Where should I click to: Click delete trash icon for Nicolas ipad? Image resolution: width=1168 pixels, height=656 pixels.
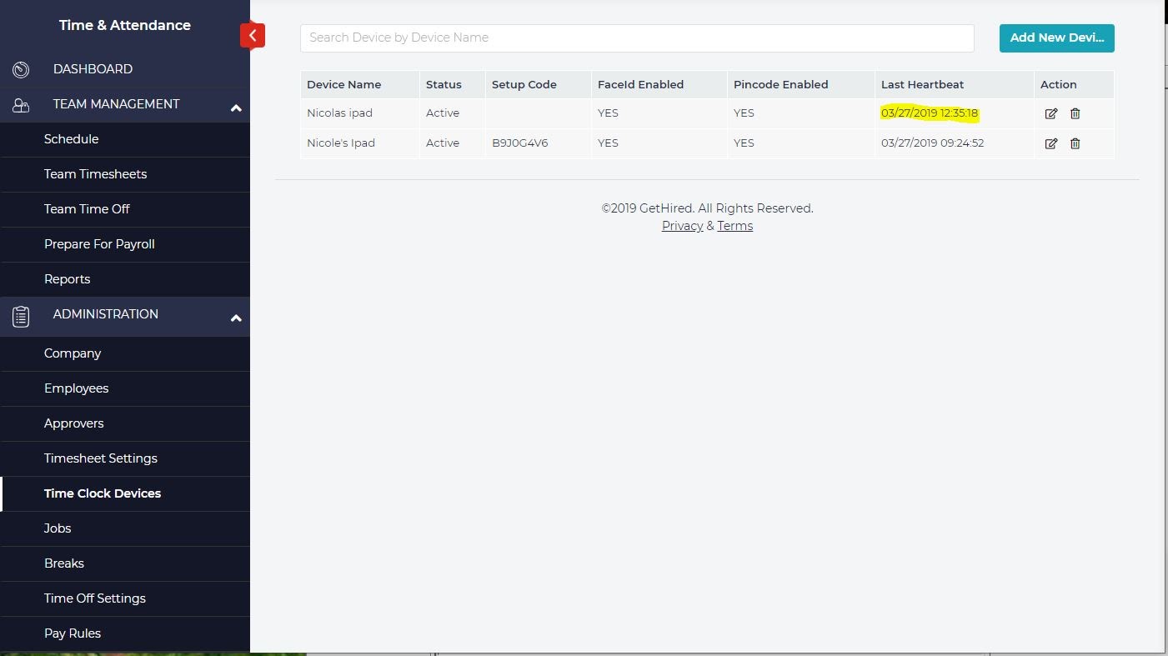coord(1075,113)
